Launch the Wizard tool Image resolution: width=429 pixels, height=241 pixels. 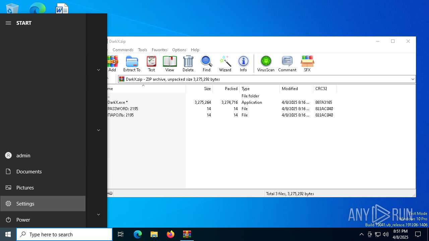[x=225, y=64]
